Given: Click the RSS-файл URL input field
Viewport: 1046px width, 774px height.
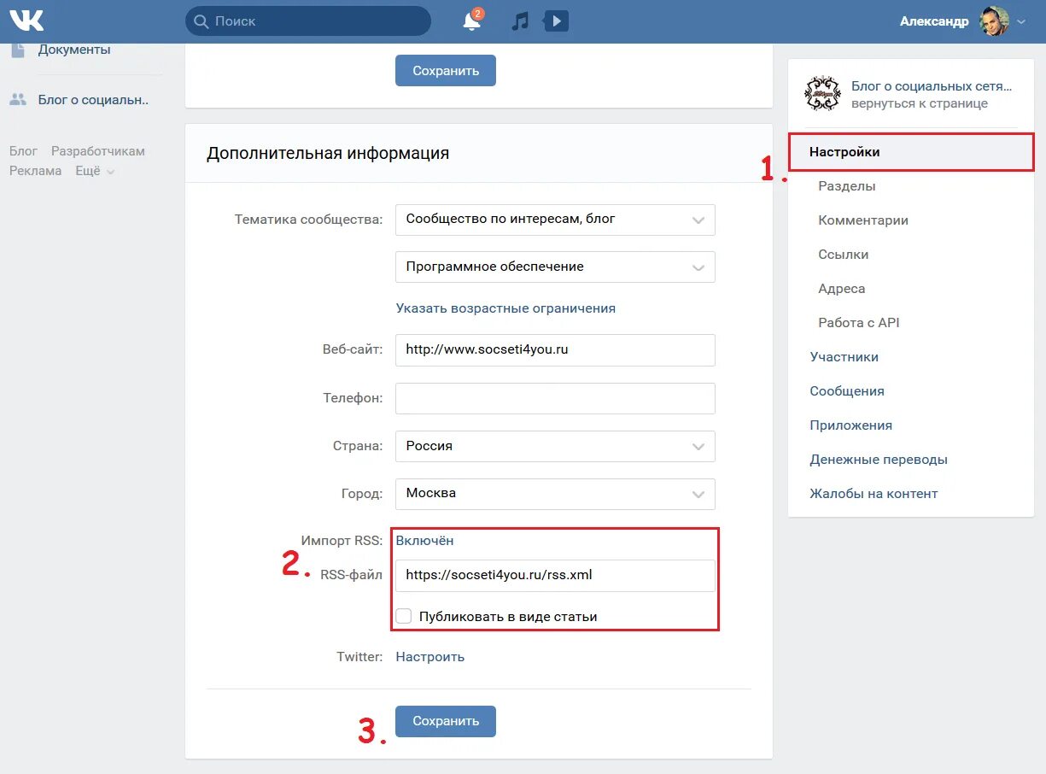Looking at the screenshot, I should pos(555,576).
